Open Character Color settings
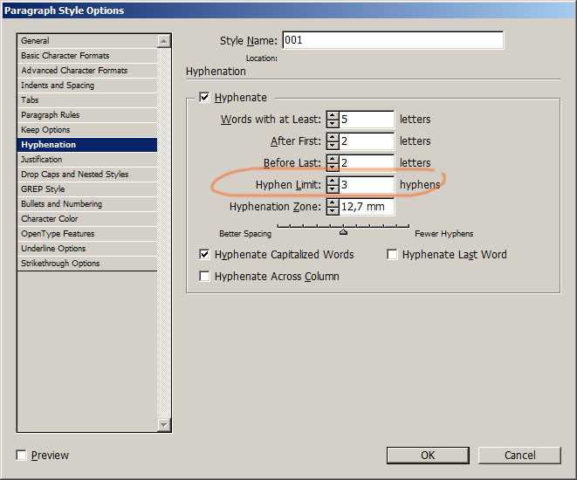This screenshot has width=577, height=480. [x=87, y=219]
